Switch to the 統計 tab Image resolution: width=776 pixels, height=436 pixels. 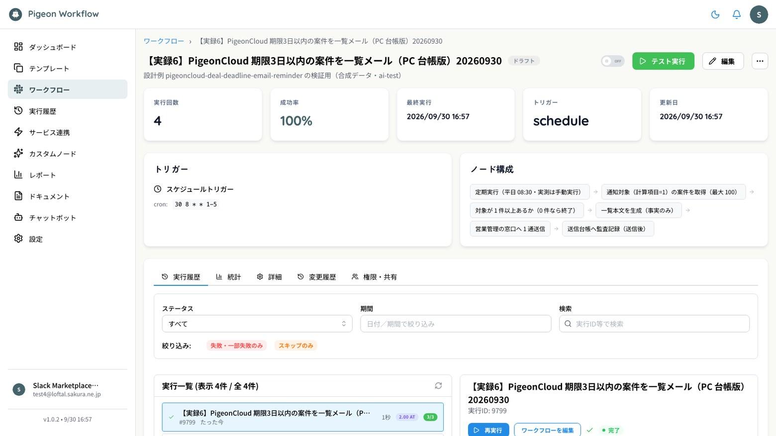(x=228, y=277)
